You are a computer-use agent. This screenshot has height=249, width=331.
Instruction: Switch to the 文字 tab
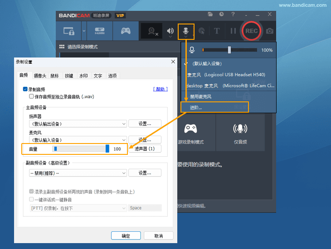pyautogui.click(x=98, y=76)
